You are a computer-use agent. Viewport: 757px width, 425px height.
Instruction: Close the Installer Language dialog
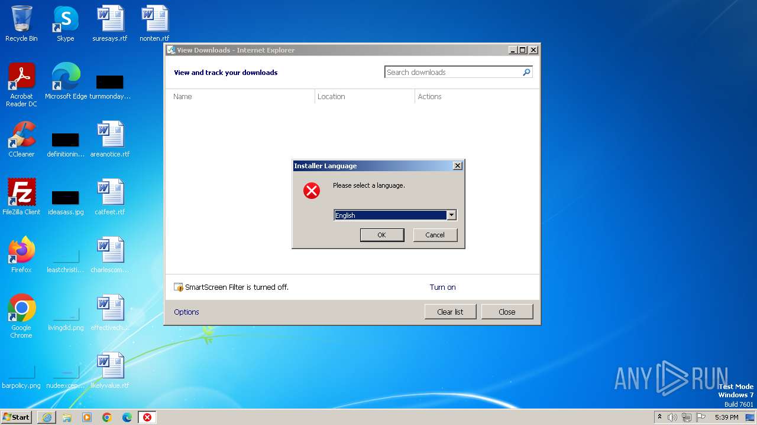click(458, 166)
